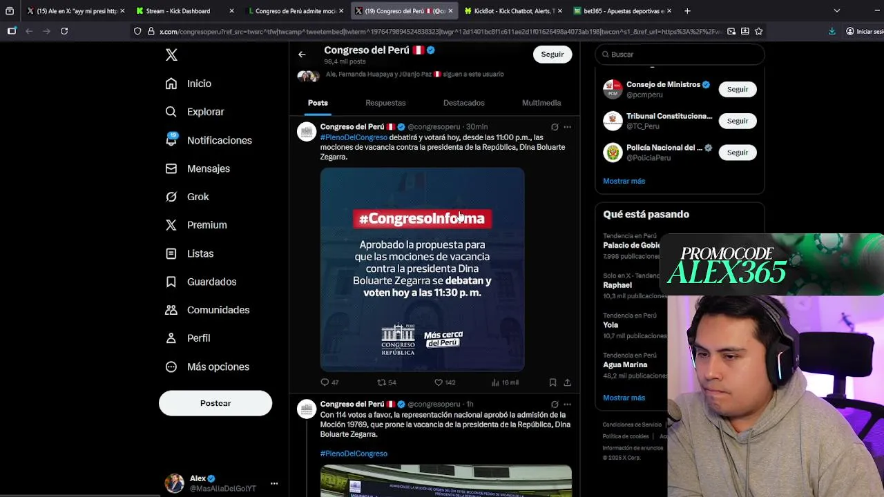The width and height of the screenshot is (884, 497).
Task: Click Grok icon on the 30min post
Action: click(x=555, y=127)
